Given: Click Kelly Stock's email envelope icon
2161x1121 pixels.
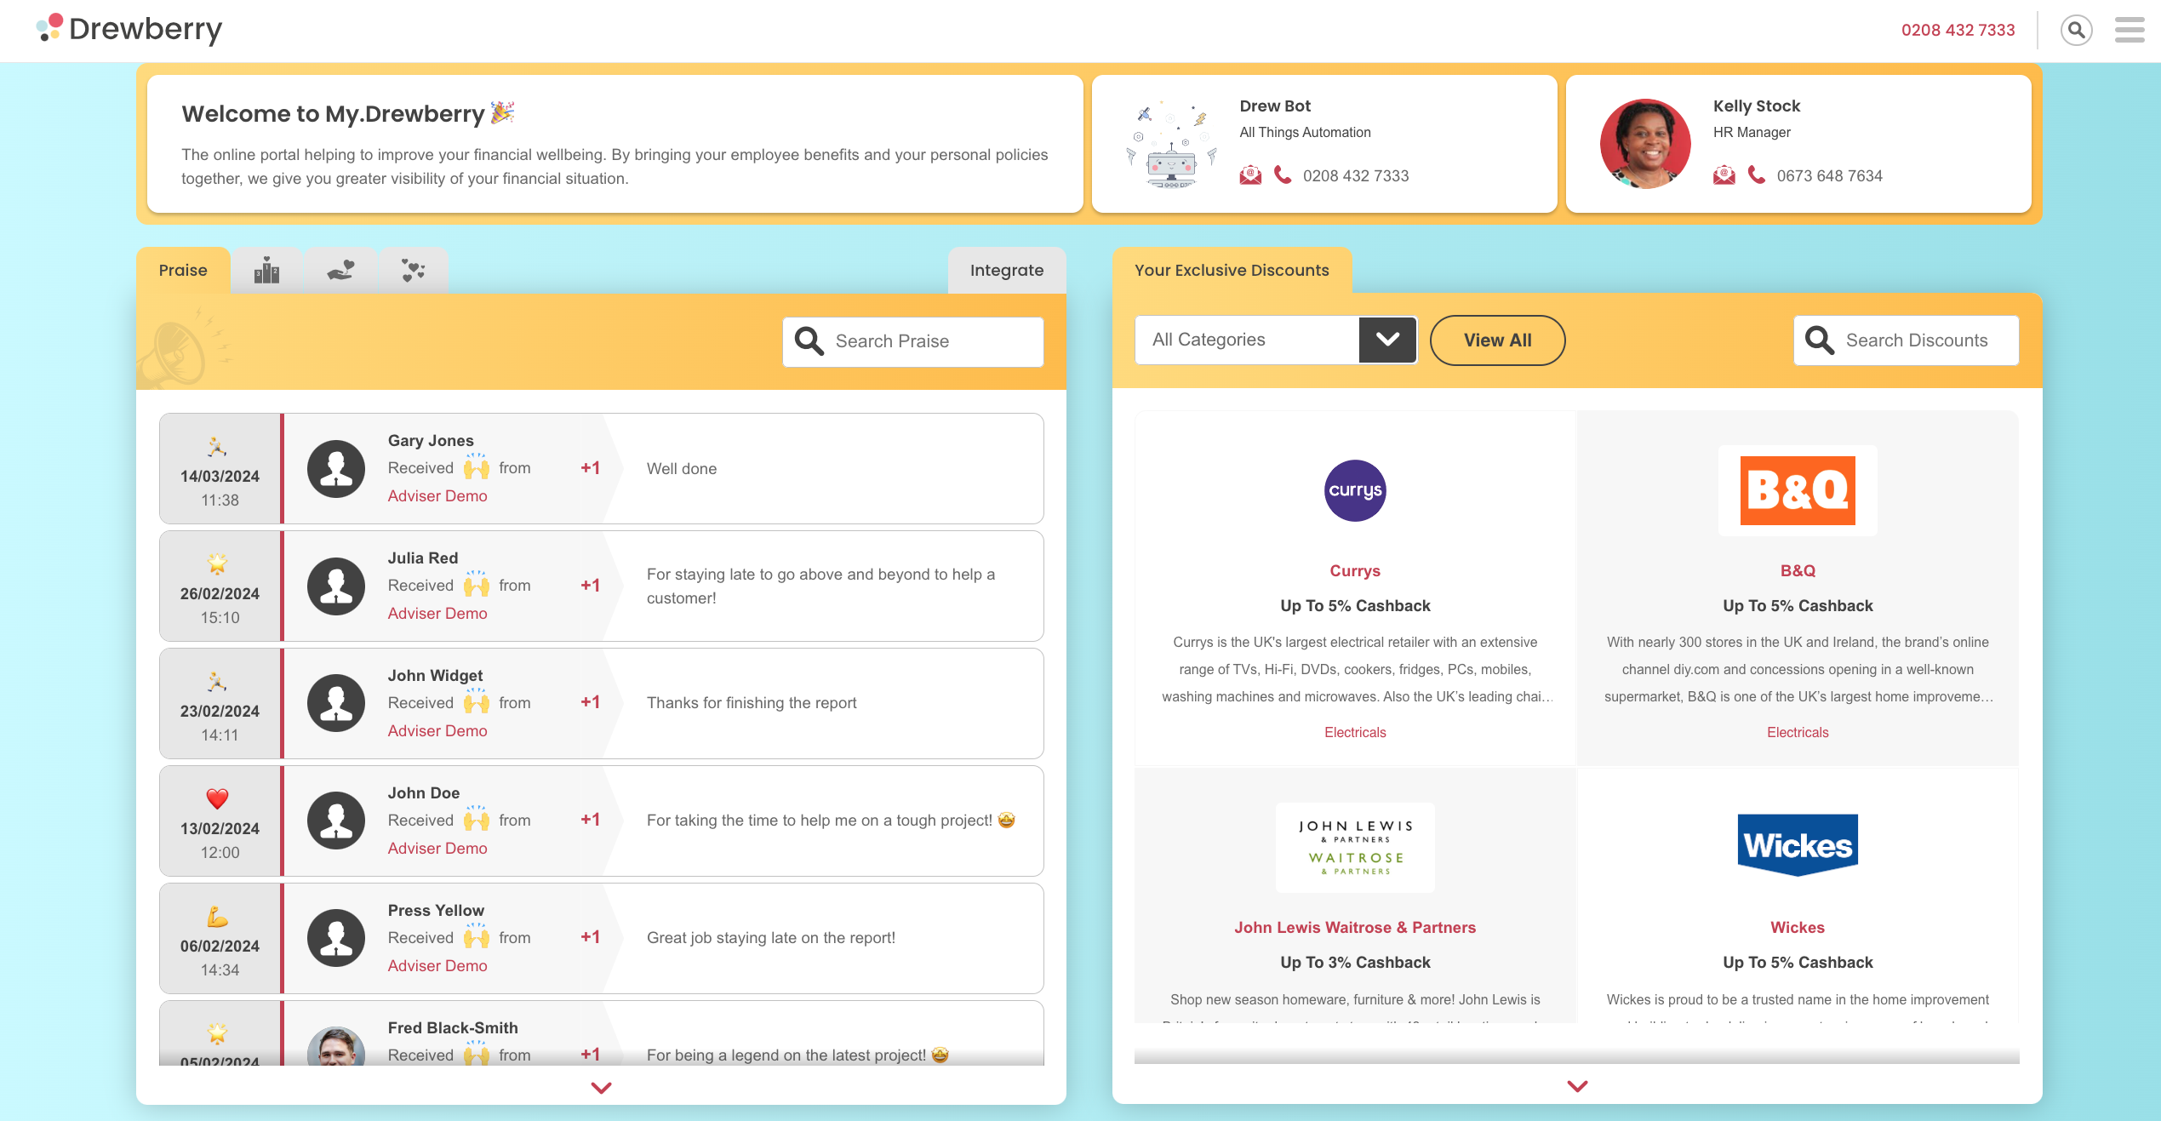Looking at the screenshot, I should coord(1724,175).
